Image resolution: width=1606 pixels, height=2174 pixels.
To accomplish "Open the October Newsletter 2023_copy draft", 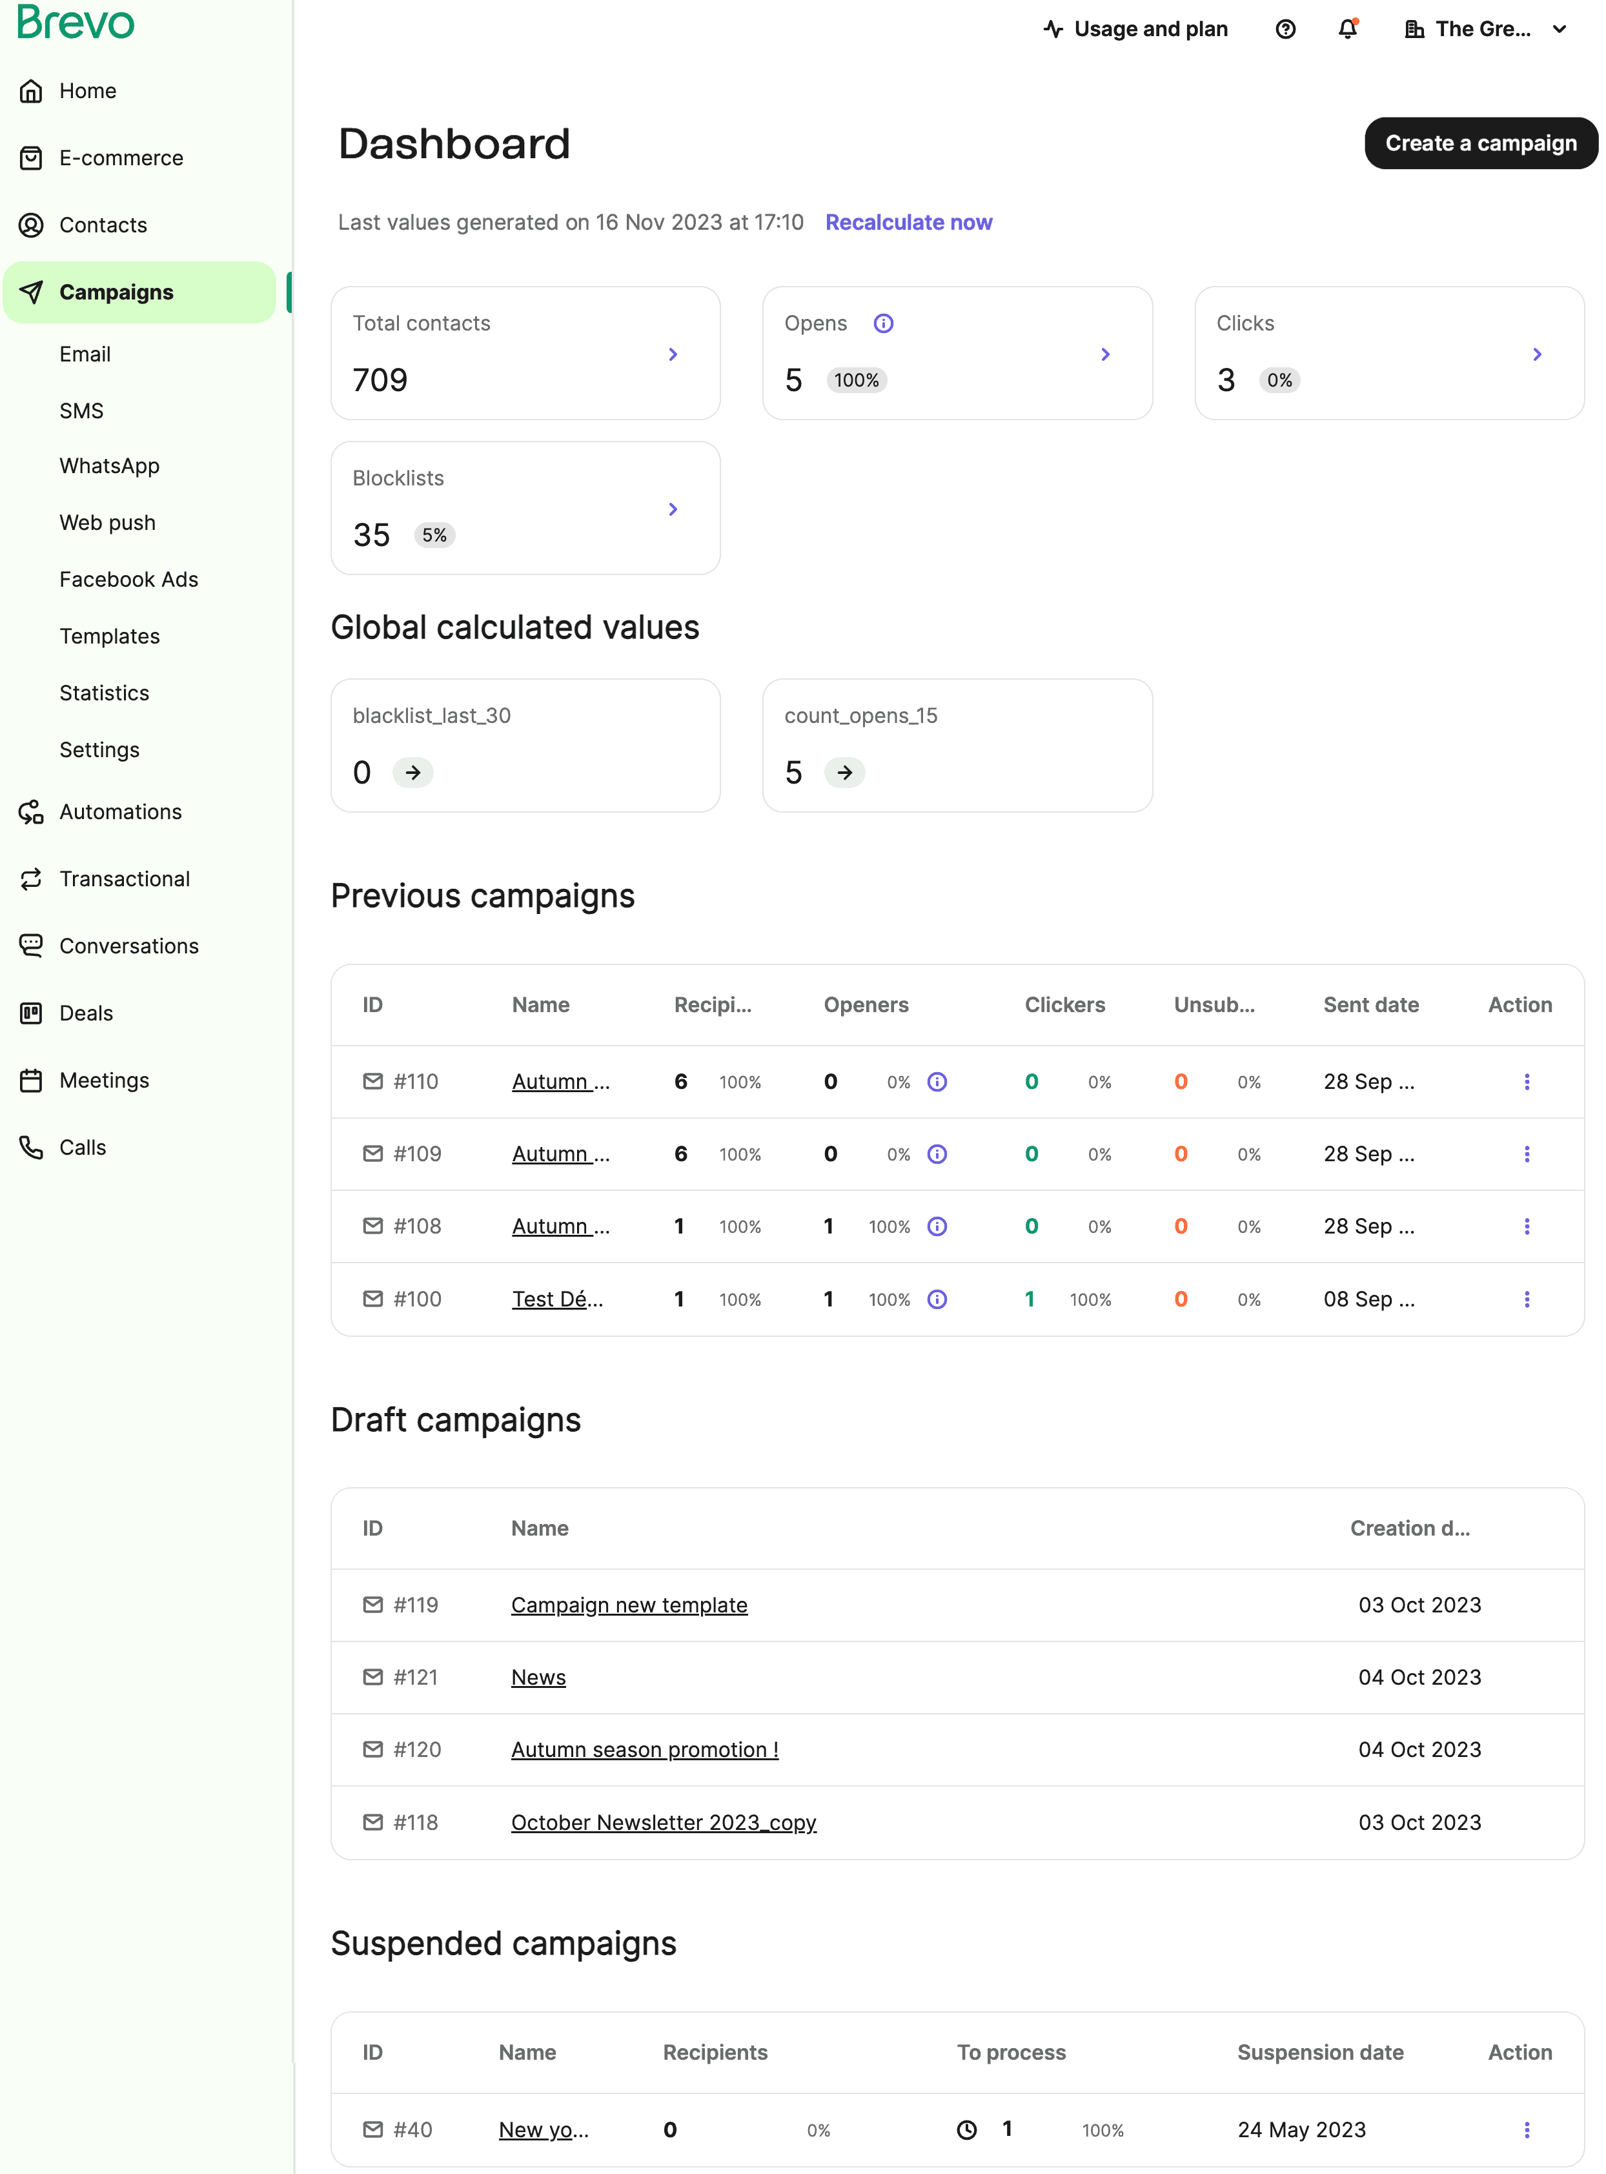I will (x=663, y=1823).
